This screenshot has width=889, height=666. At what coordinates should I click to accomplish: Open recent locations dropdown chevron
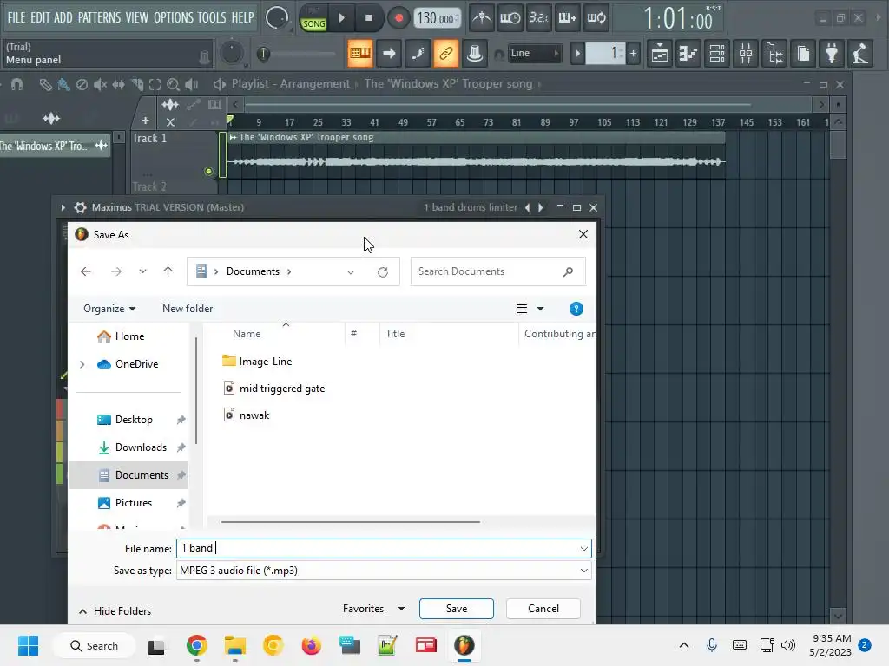coord(142,271)
